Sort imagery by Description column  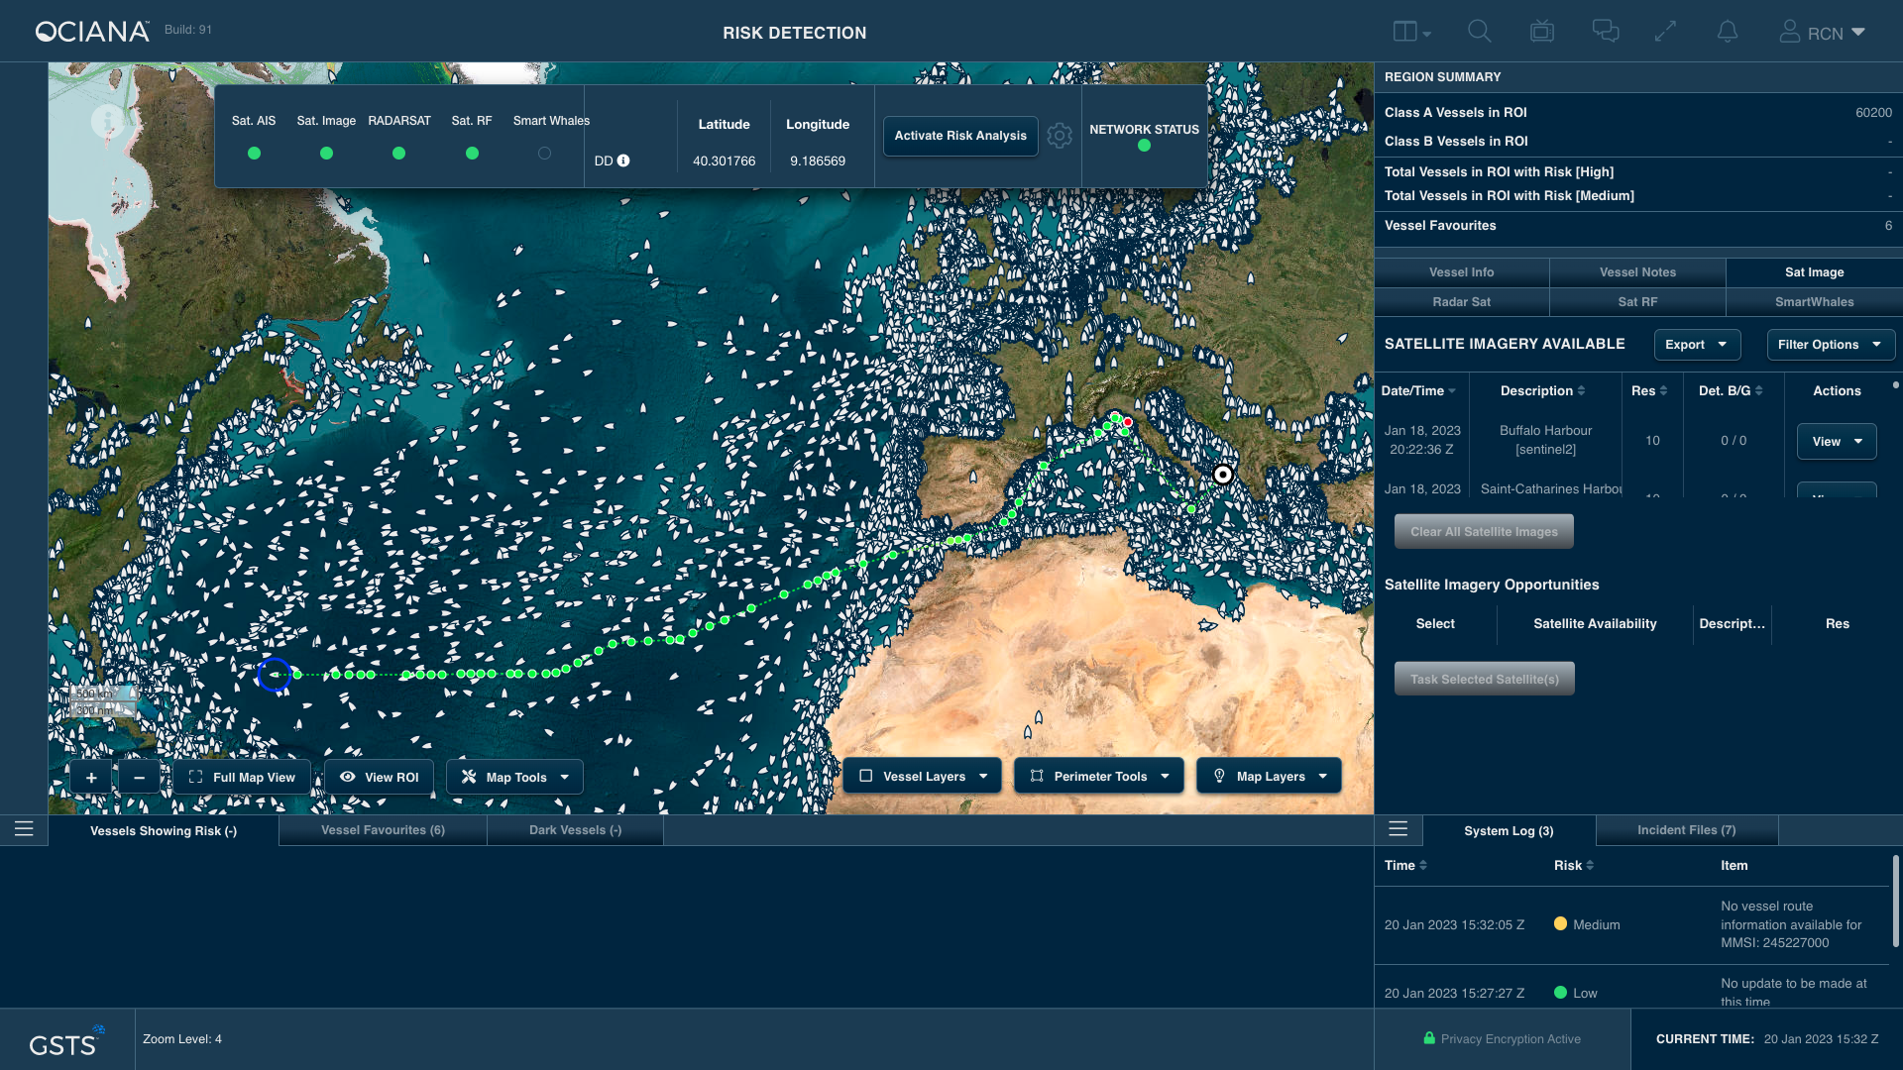click(x=1542, y=391)
